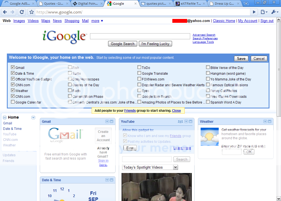Maximize the Gmail gadget
Screen dimensions: 281x201
[111, 121]
